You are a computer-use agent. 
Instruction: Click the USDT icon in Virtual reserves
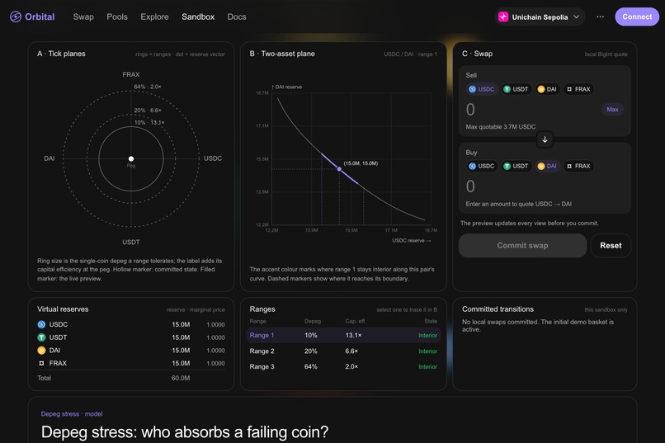41,337
